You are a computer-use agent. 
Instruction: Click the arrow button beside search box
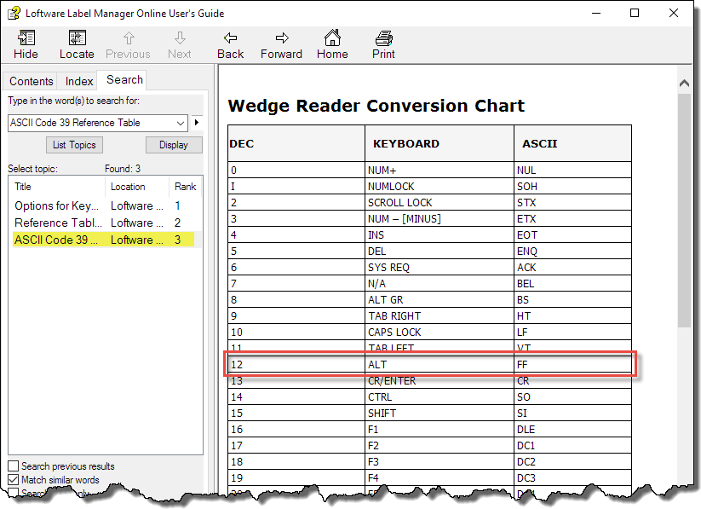(197, 123)
